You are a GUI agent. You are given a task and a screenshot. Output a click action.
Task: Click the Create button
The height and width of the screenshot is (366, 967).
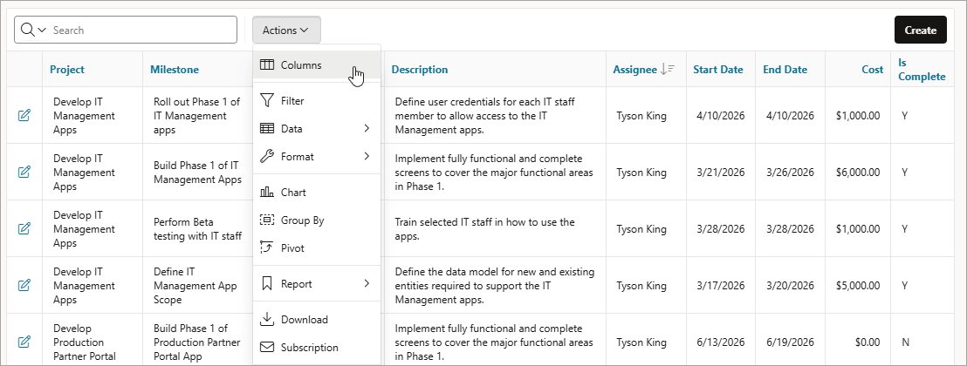click(x=920, y=30)
